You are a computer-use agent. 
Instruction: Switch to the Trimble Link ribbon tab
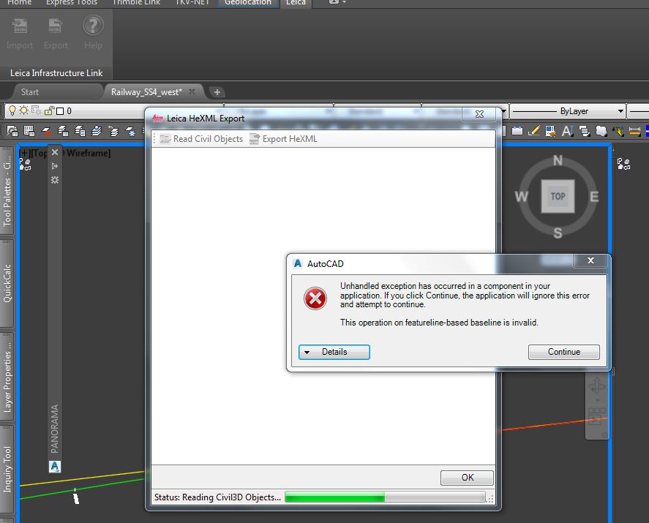click(136, 2)
